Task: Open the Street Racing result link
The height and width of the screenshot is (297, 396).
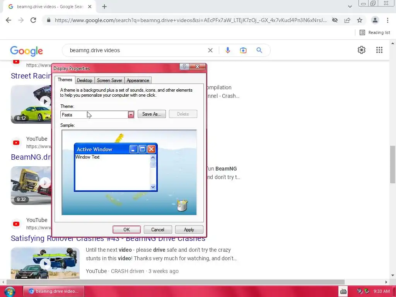Action: tap(31, 76)
